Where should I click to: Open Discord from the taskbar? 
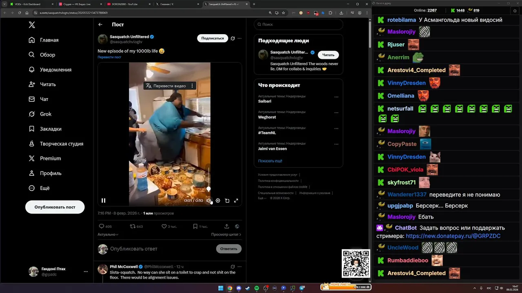click(x=239, y=288)
